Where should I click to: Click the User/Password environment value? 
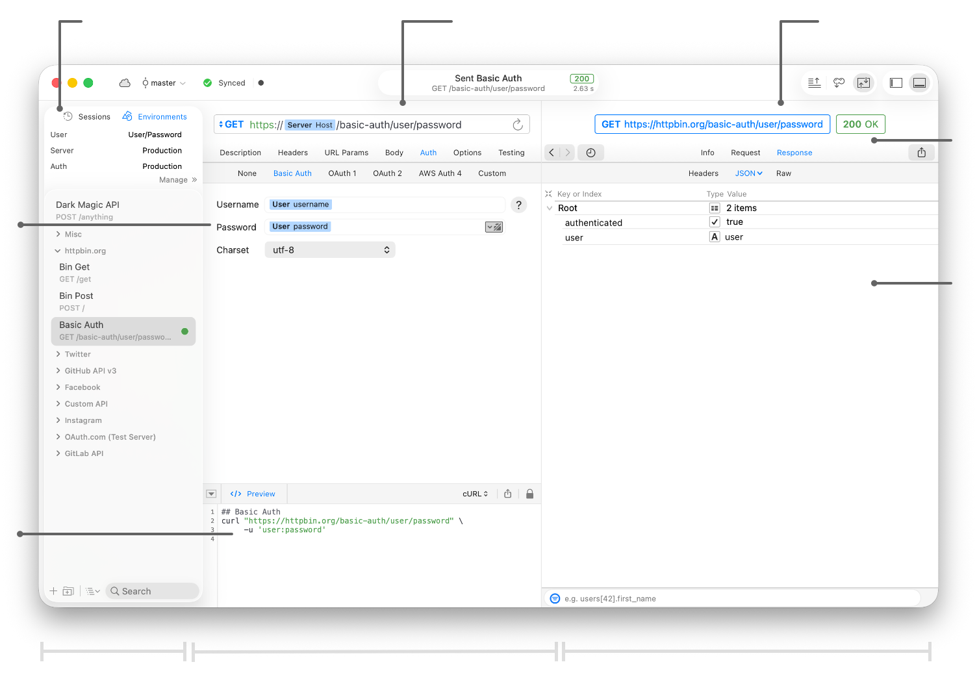point(155,135)
